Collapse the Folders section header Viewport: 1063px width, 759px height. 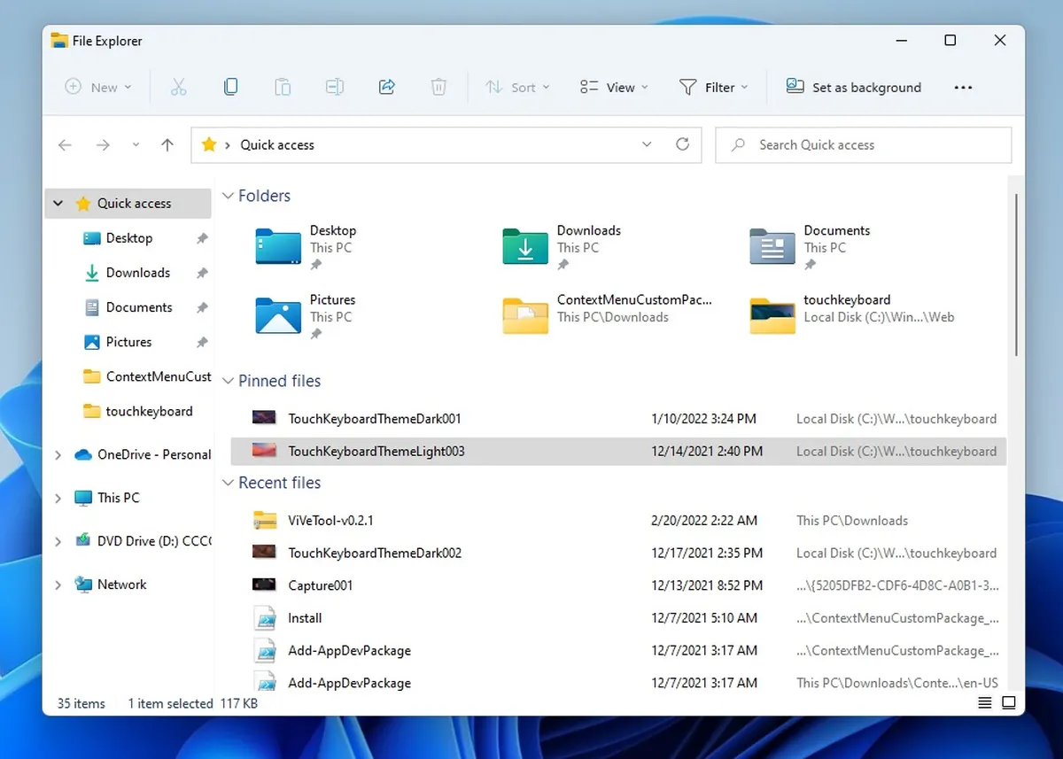[x=228, y=196]
